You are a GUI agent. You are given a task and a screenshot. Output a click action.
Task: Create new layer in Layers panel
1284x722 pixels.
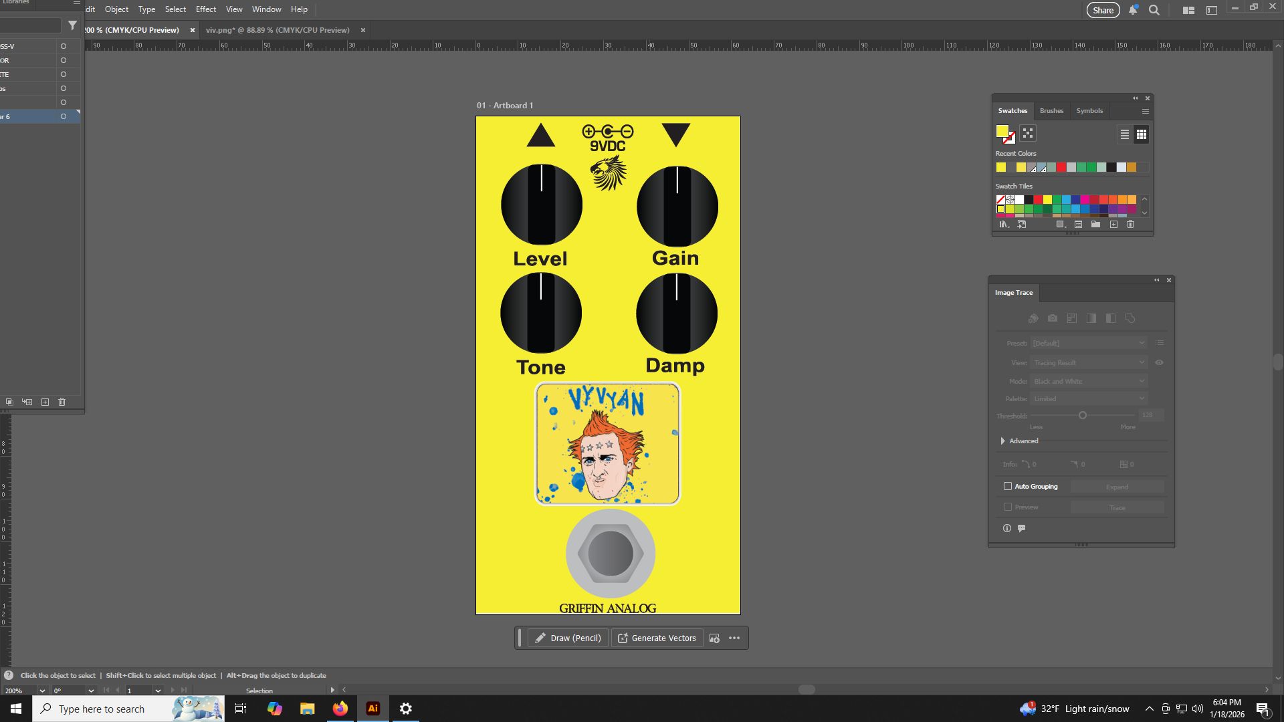click(x=45, y=402)
